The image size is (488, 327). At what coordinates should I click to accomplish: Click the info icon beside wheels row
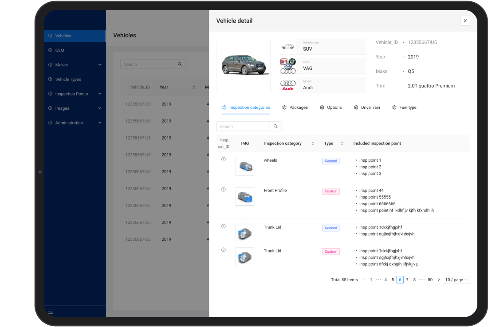tap(224, 160)
